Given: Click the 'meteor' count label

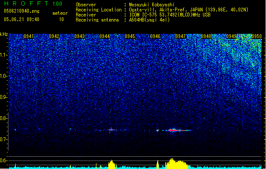Looking at the screenshot, I should [60, 13].
